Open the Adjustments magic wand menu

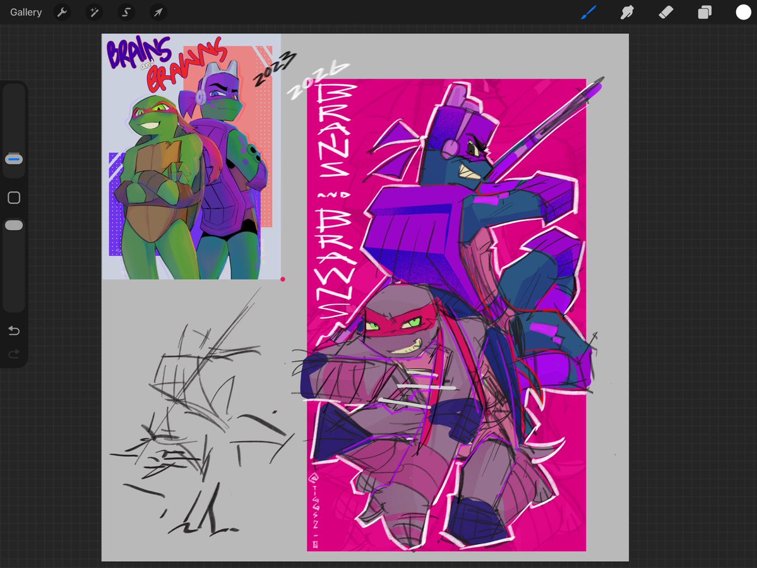[x=94, y=12]
